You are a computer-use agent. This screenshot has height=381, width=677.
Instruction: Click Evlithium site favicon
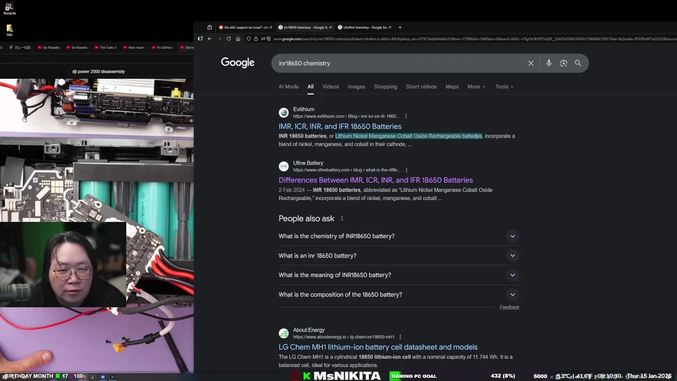pos(283,113)
